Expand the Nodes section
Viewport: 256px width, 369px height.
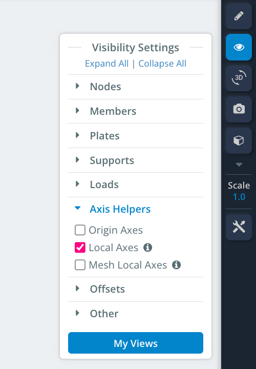click(x=136, y=87)
